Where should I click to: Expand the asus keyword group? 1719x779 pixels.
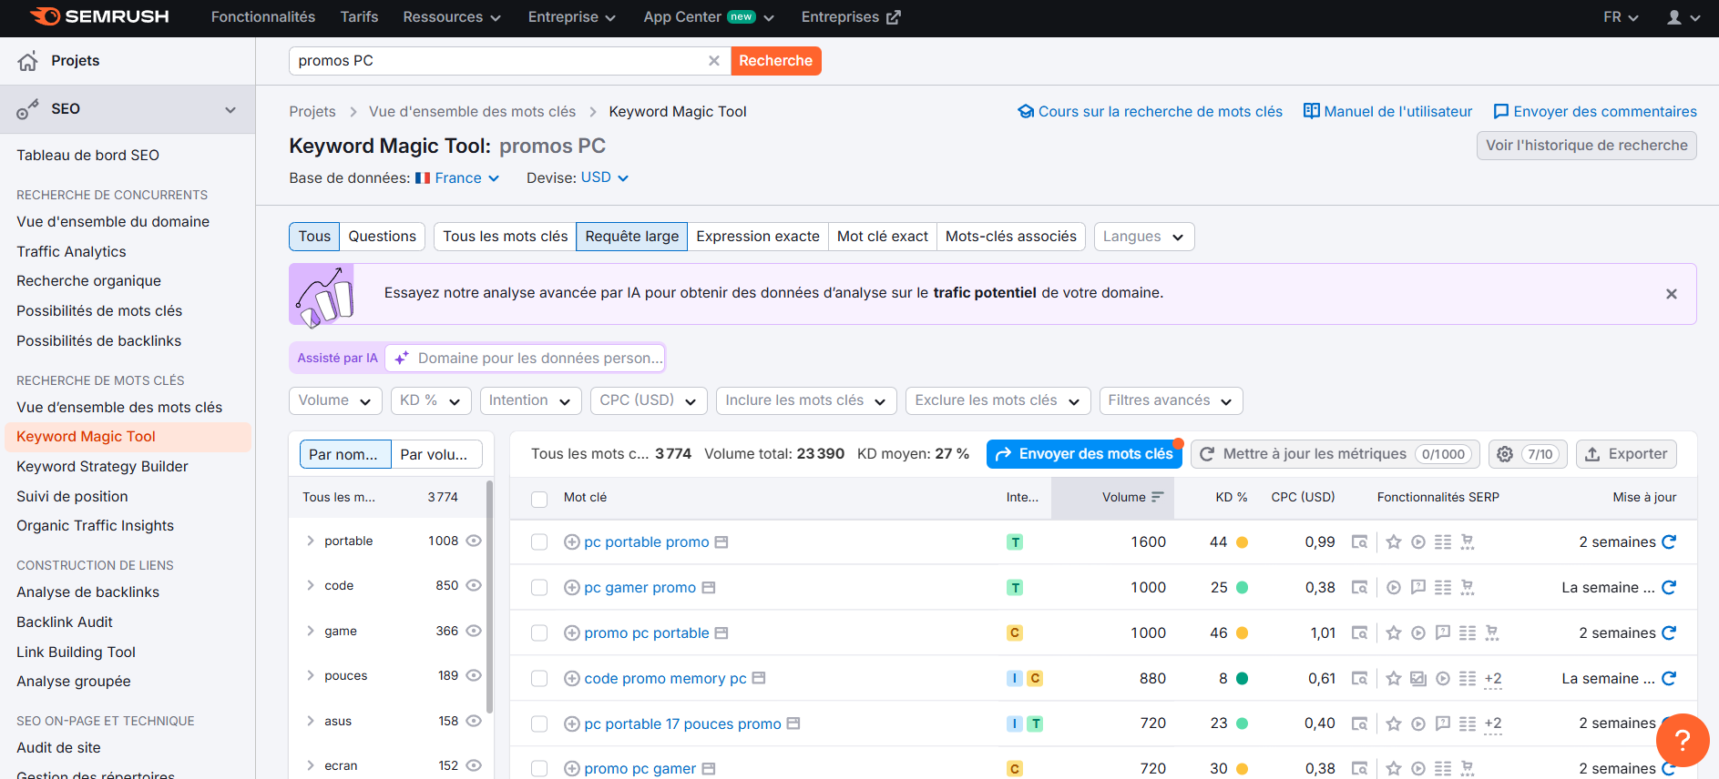click(x=311, y=721)
